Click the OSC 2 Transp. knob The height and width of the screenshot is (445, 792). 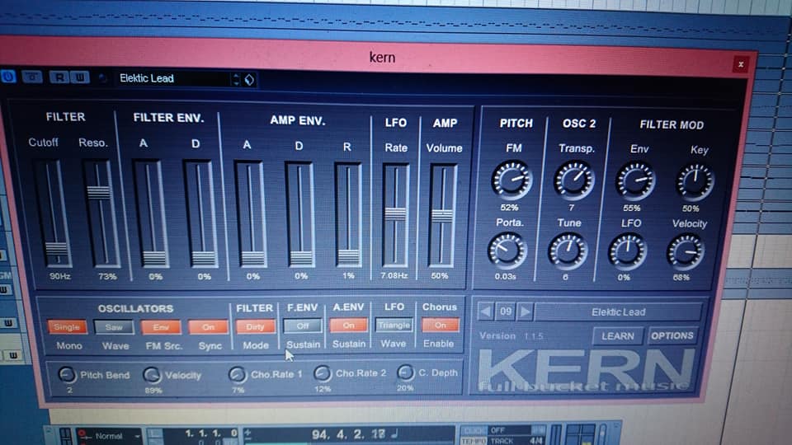coord(573,180)
